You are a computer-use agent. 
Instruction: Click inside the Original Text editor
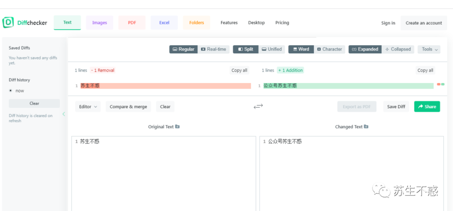tap(164, 173)
